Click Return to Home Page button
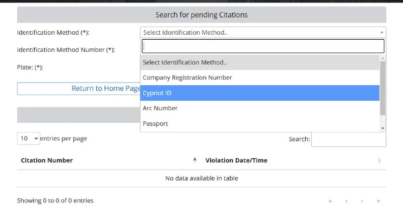 (79, 89)
